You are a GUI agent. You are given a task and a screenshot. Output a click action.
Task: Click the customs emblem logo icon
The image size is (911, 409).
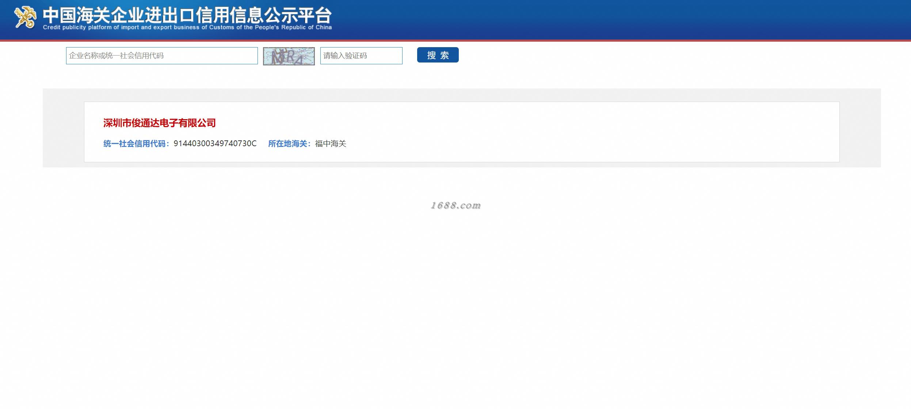pyautogui.click(x=25, y=17)
